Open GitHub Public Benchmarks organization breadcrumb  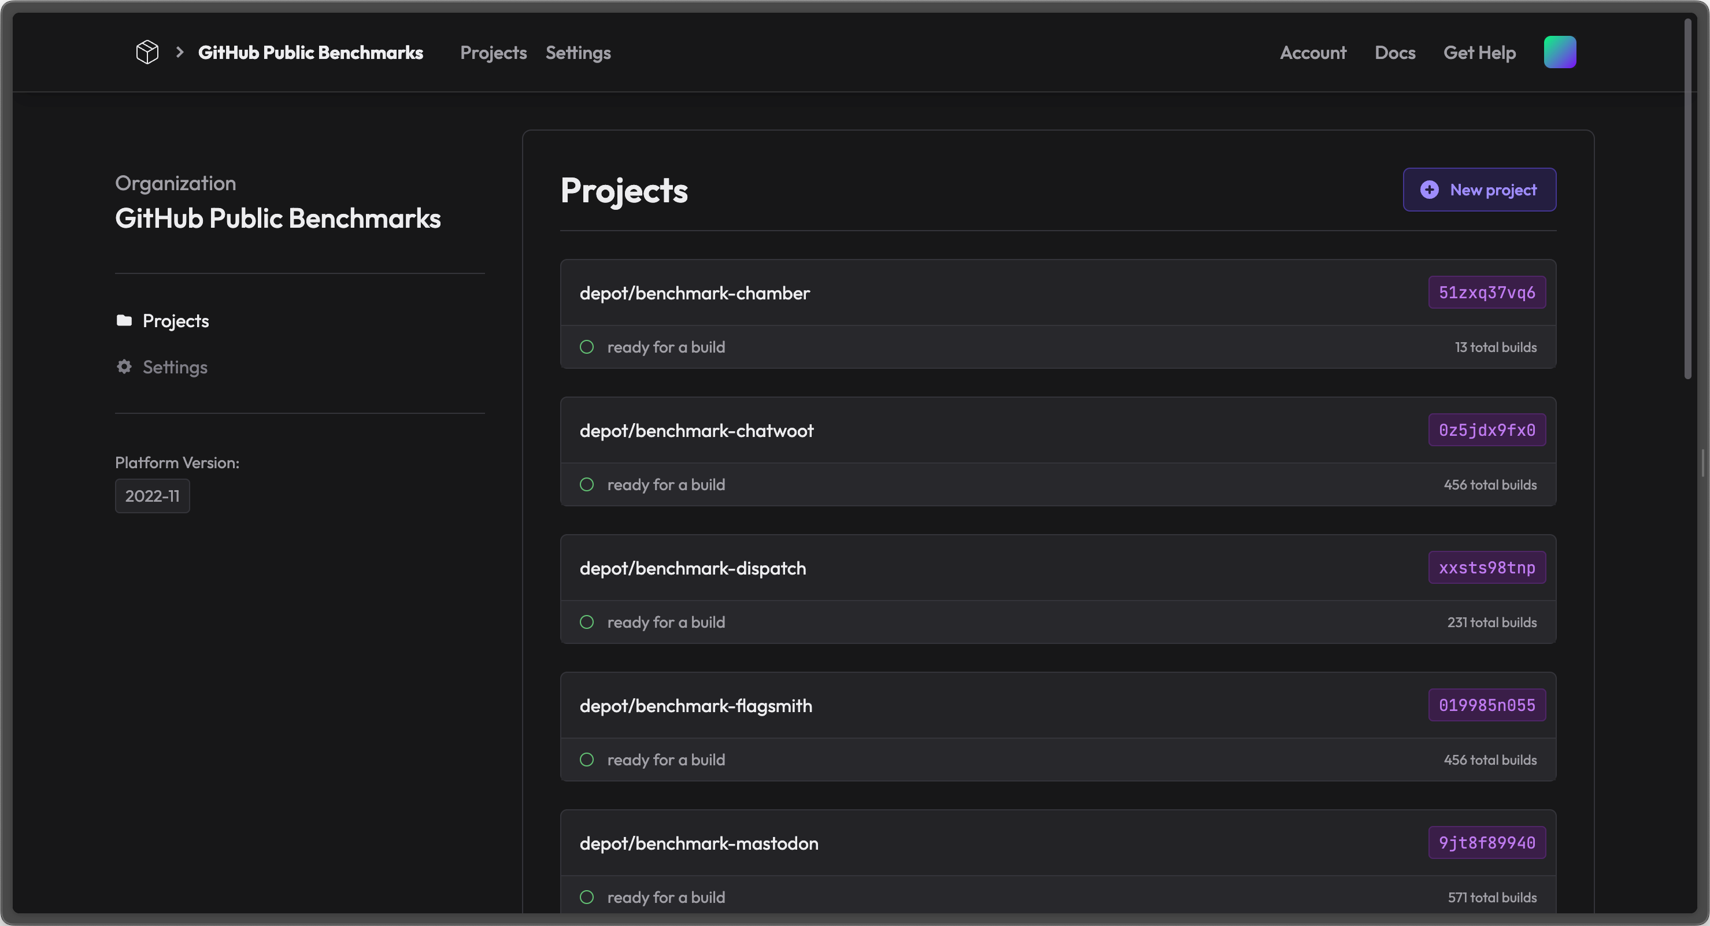click(310, 53)
